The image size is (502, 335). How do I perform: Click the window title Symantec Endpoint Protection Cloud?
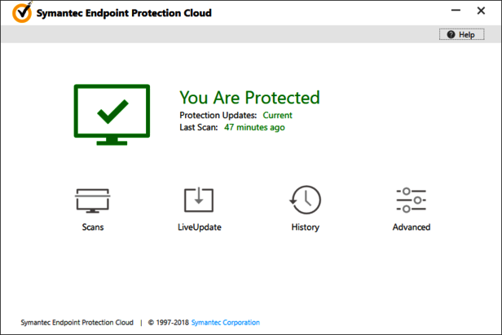pos(125,13)
